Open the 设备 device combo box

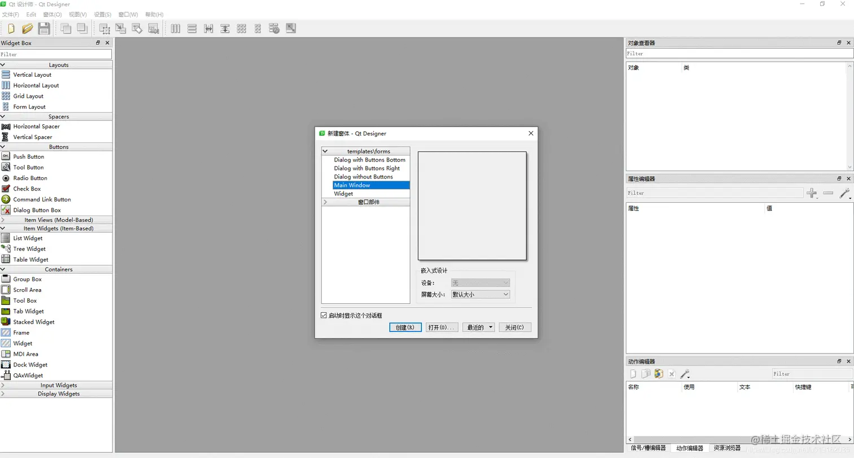tap(481, 282)
